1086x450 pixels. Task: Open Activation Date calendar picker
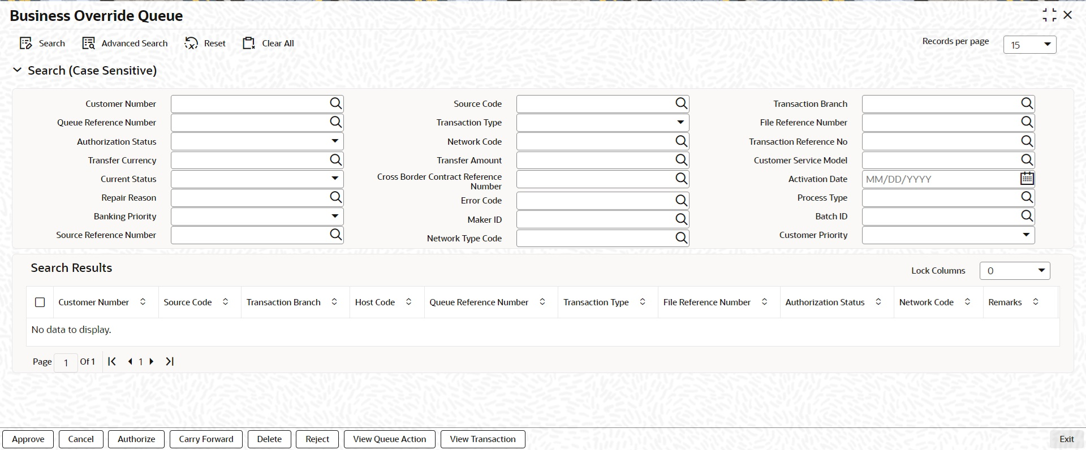1027,179
